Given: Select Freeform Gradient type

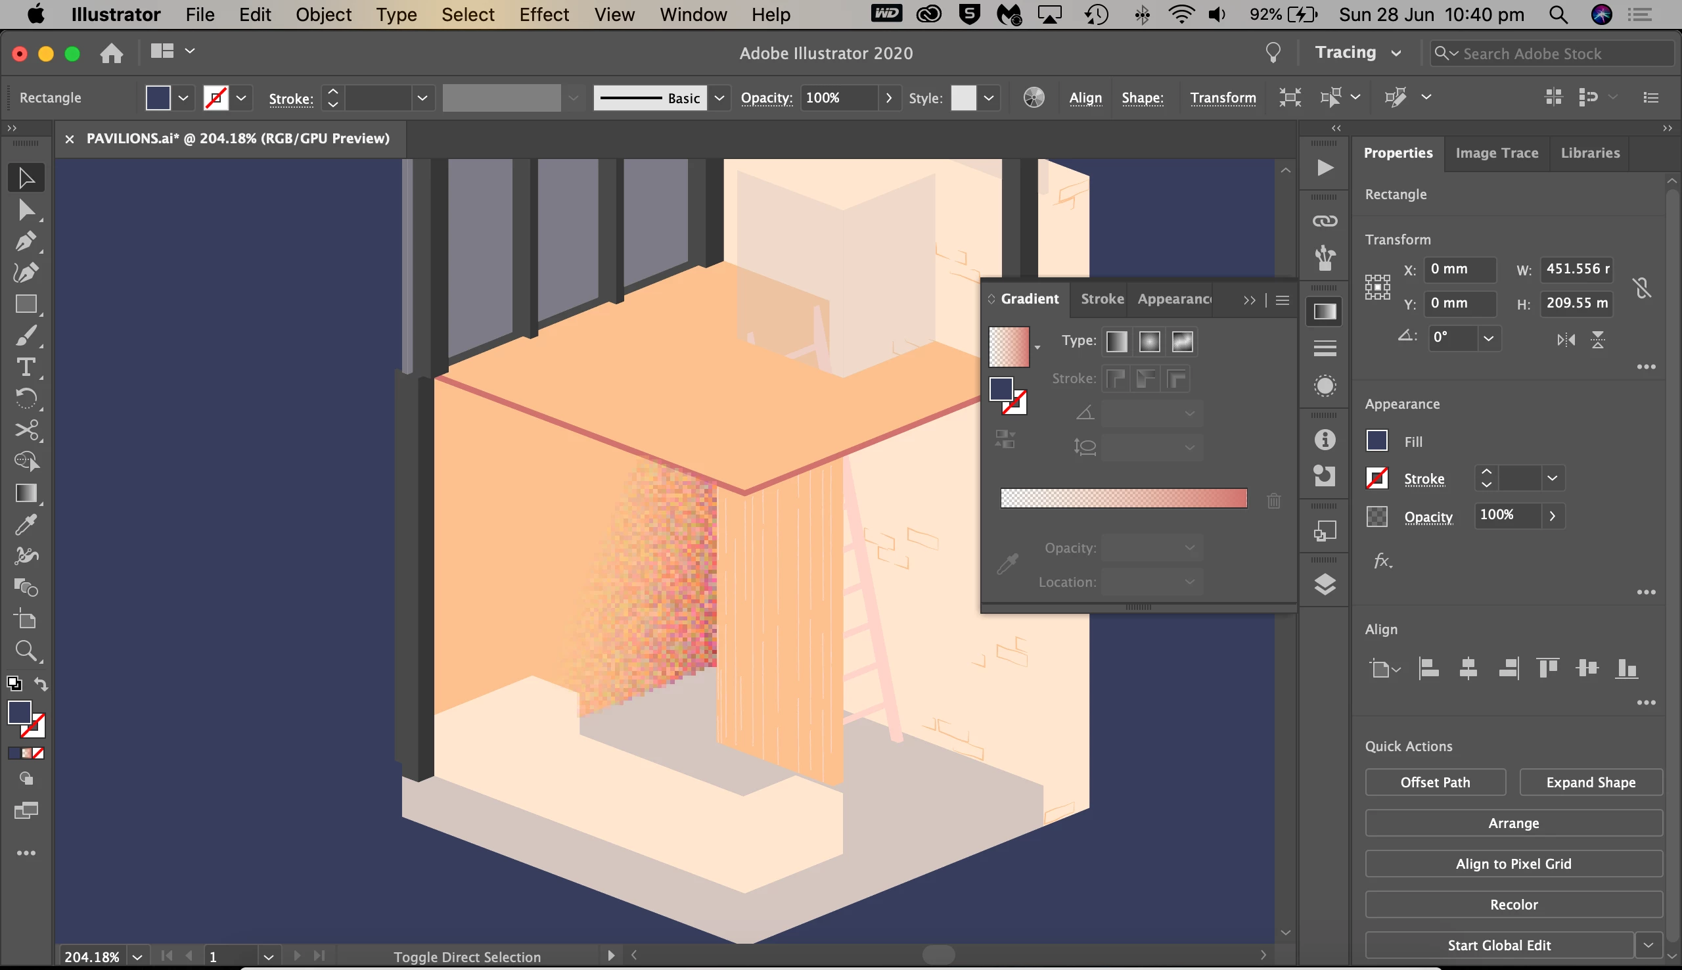Looking at the screenshot, I should point(1182,342).
